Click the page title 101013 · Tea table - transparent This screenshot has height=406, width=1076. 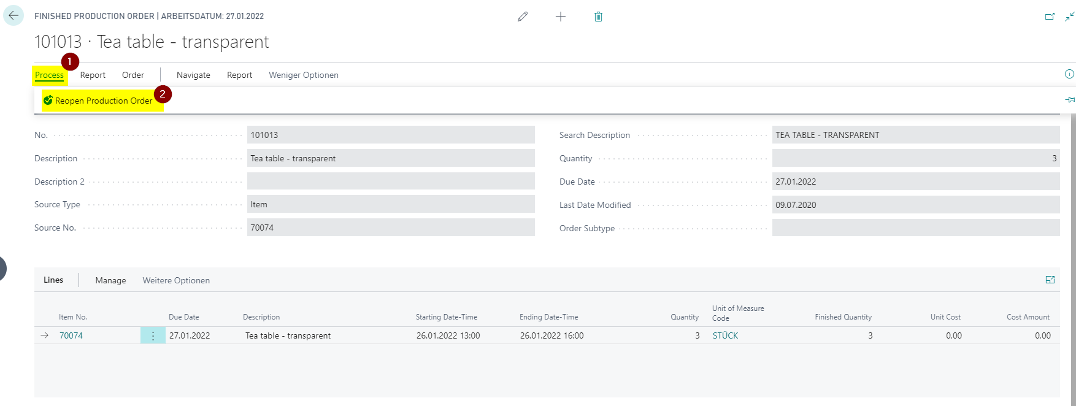[152, 42]
